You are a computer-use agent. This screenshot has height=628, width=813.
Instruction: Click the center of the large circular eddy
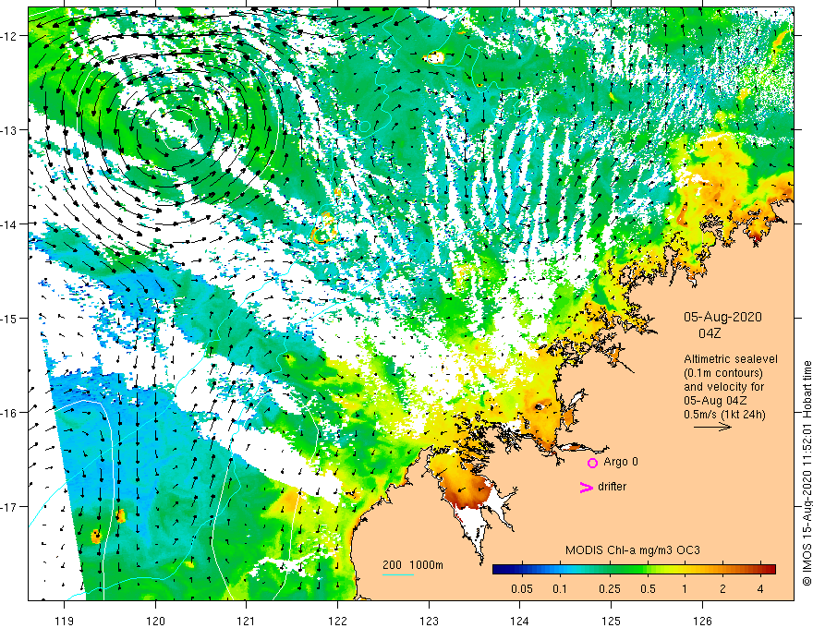point(176,128)
